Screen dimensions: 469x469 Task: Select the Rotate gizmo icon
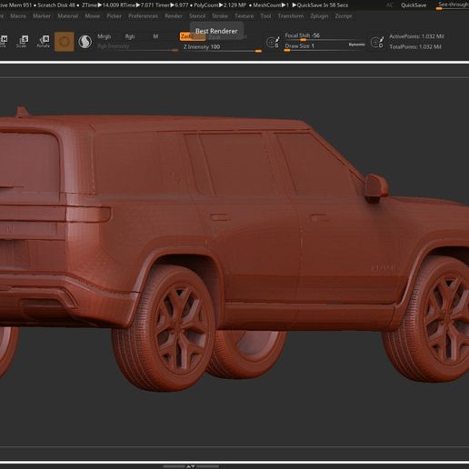(44, 41)
